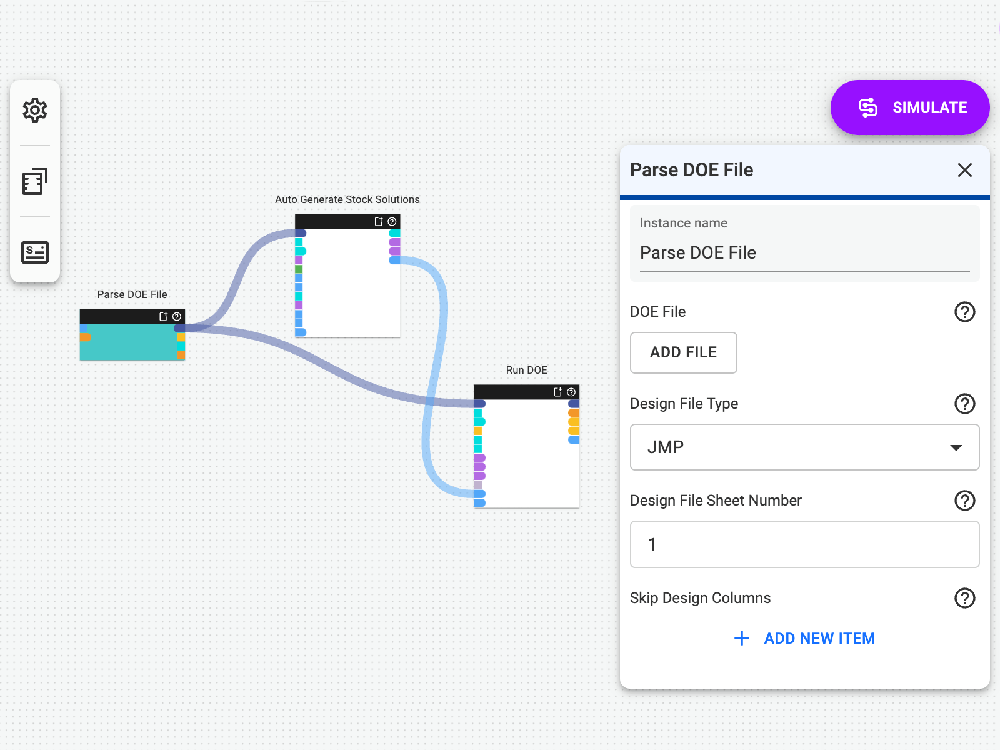Show help for Design File Sheet Number
Viewport: 1000px width, 750px height.
pyautogui.click(x=964, y=501)
